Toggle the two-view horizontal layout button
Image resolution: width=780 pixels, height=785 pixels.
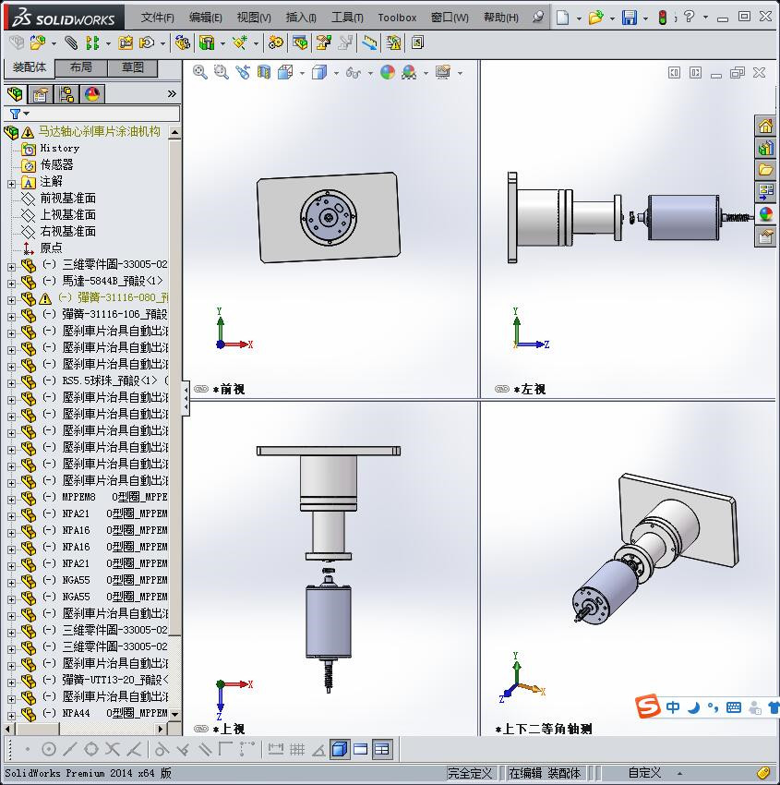[x=360, y=750]
